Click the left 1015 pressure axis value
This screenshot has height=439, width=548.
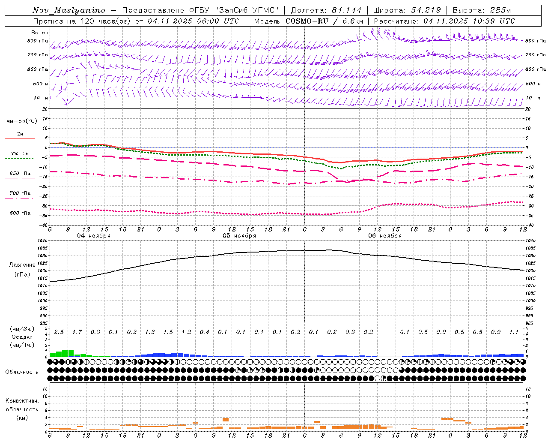[x=43, y=278]
